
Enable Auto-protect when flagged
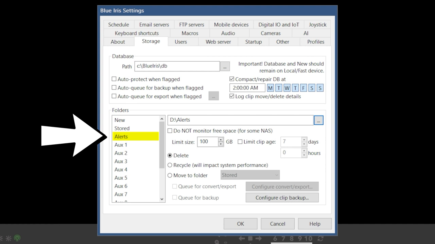tap(114, 79)
